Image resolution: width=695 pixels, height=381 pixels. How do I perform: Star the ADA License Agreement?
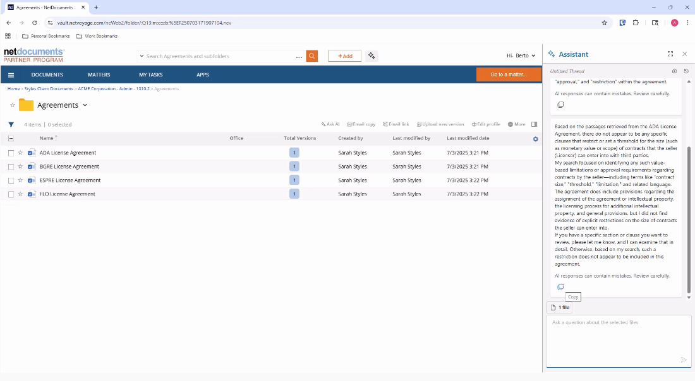pyautogui.click(x=20, y=153)
